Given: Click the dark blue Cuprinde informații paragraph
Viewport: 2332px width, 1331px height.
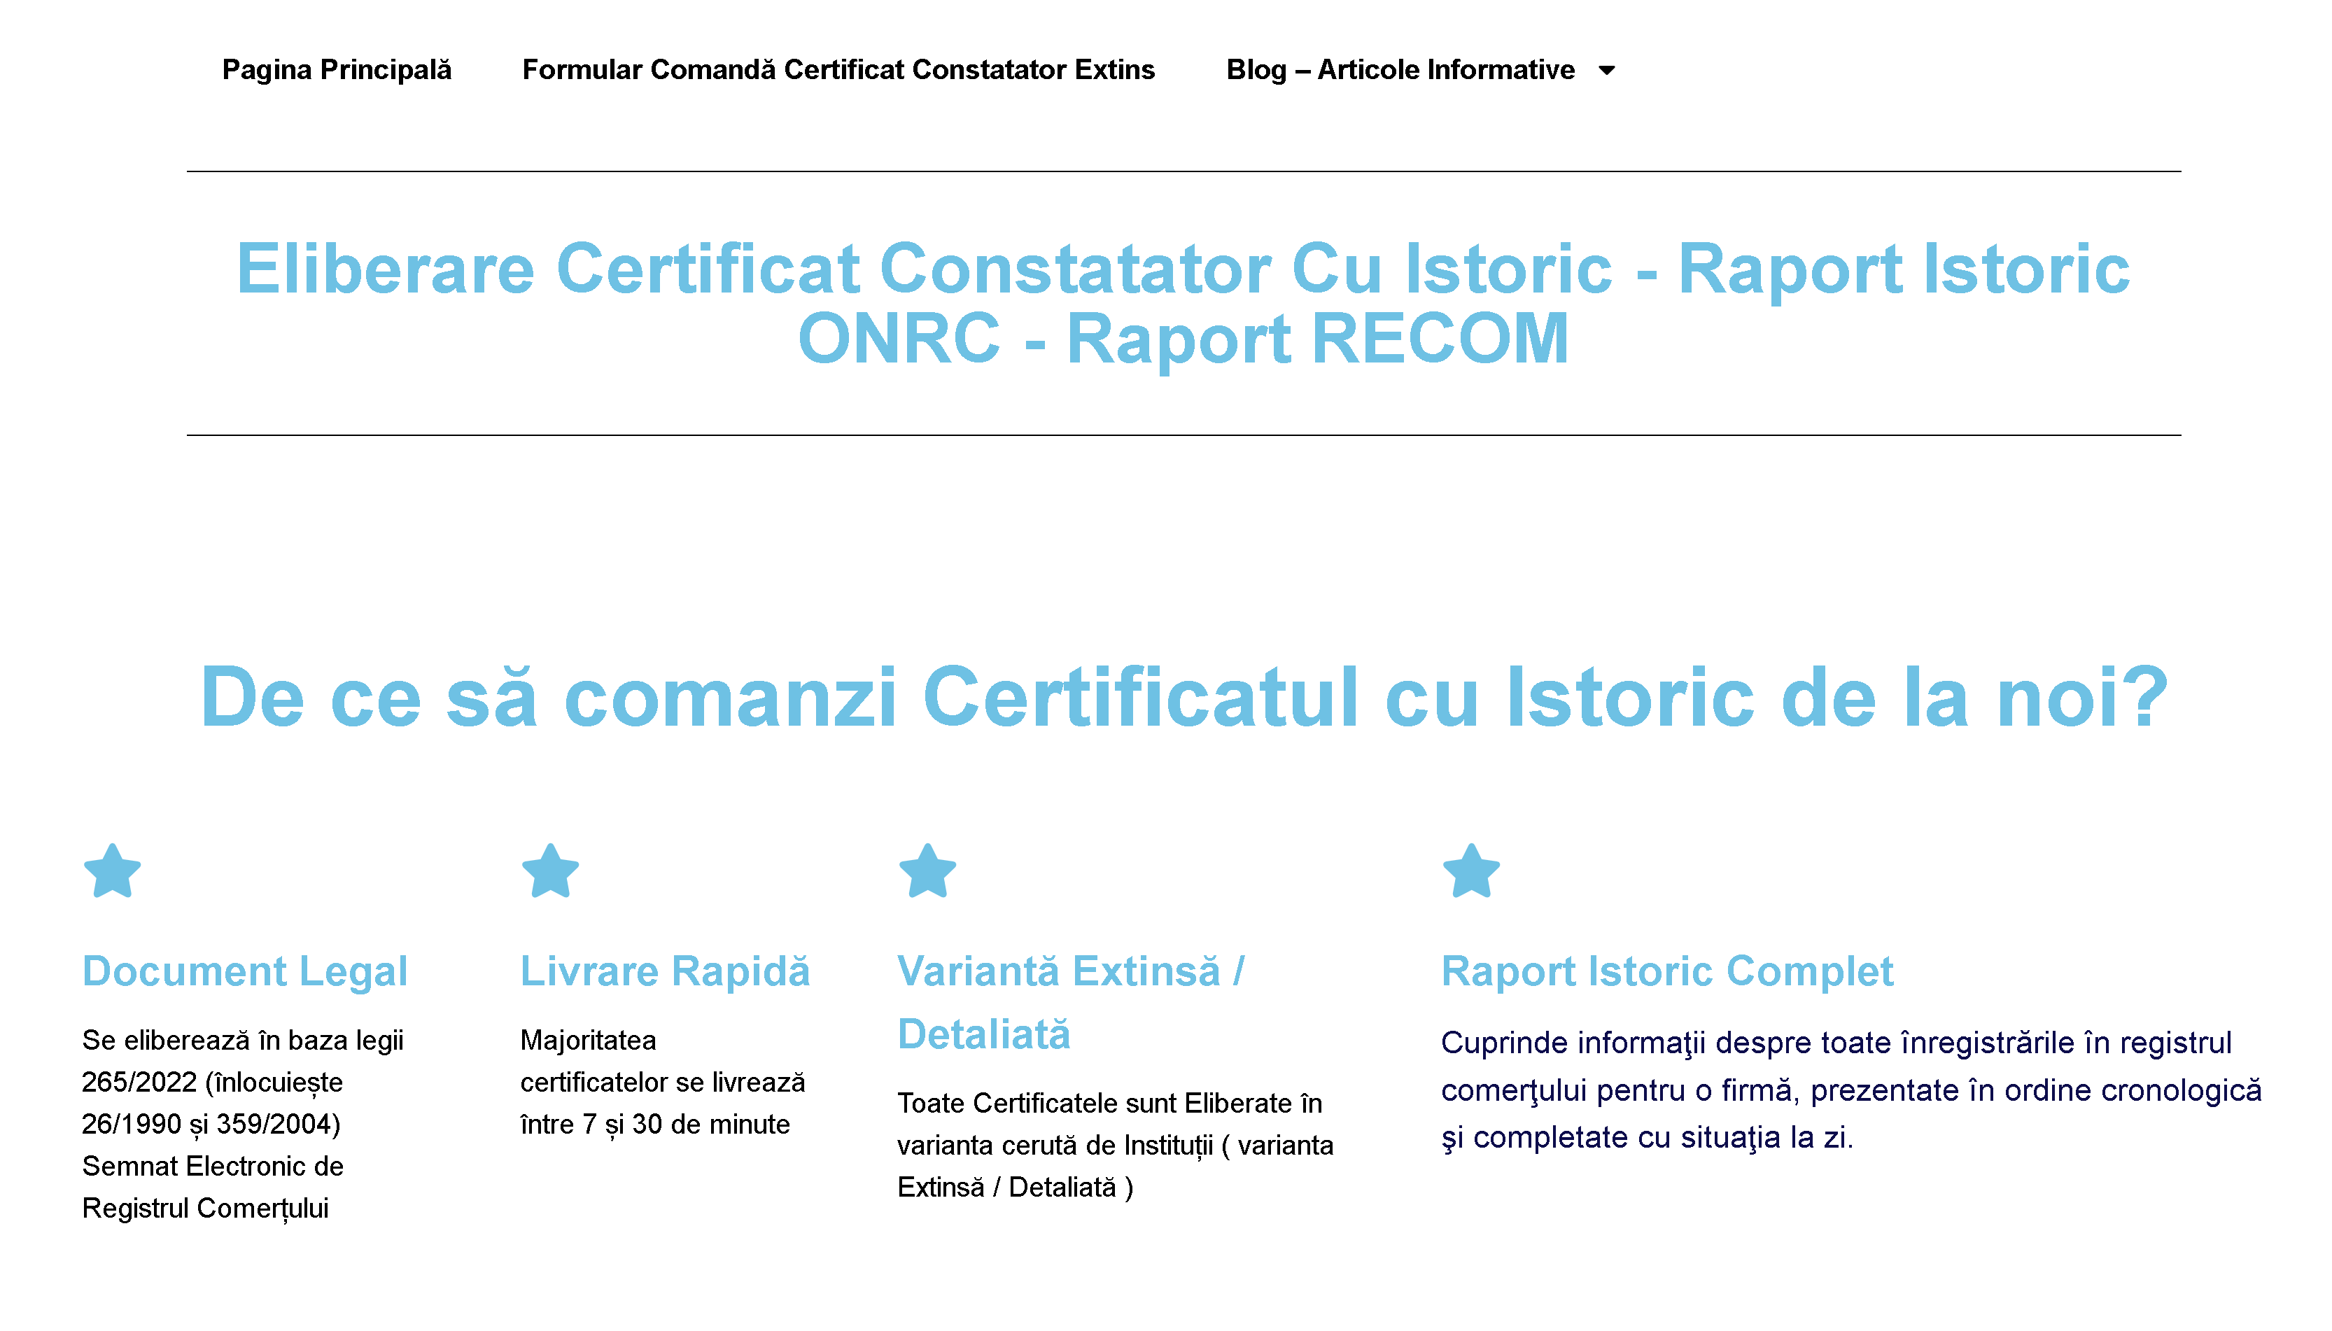Looking at the screenshot, I should (1849, 1090).
